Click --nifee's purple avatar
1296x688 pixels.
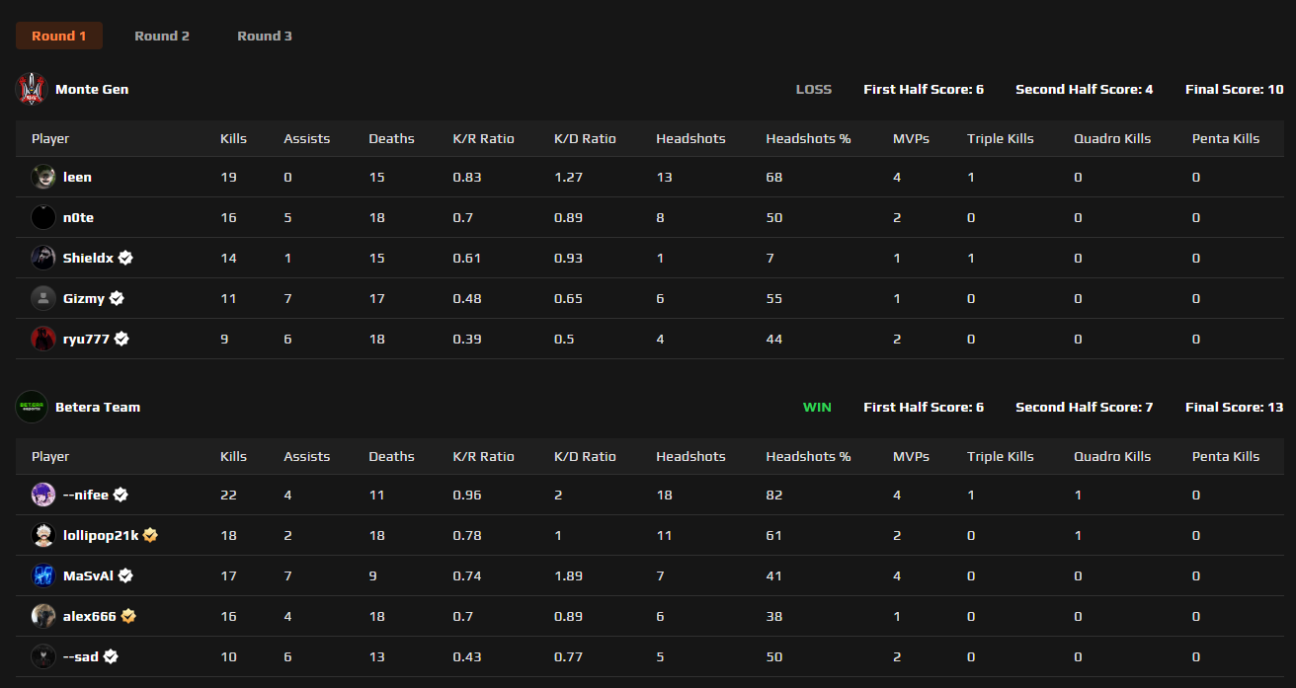[43, 495]
